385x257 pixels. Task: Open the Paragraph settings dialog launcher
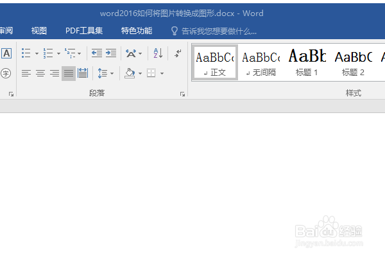tap(182, 94)
